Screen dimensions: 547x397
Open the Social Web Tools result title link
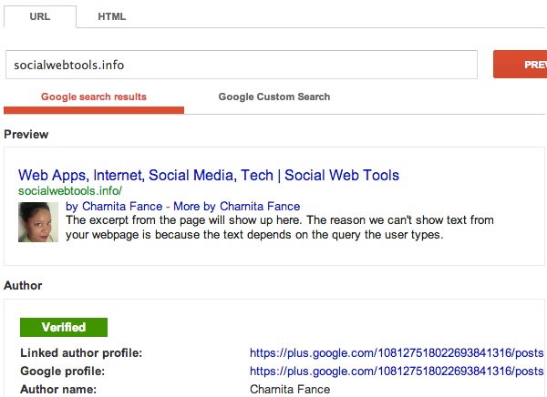point(209,175)
